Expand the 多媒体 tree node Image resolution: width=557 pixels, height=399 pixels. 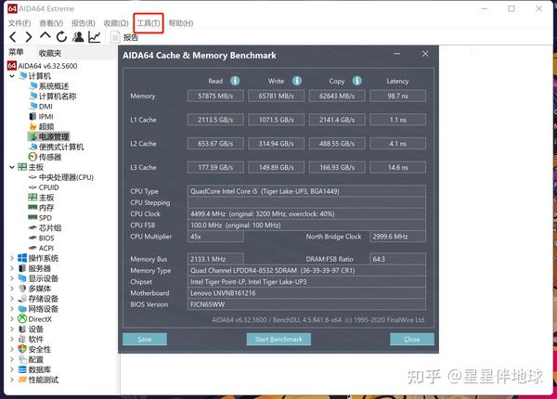12,289
